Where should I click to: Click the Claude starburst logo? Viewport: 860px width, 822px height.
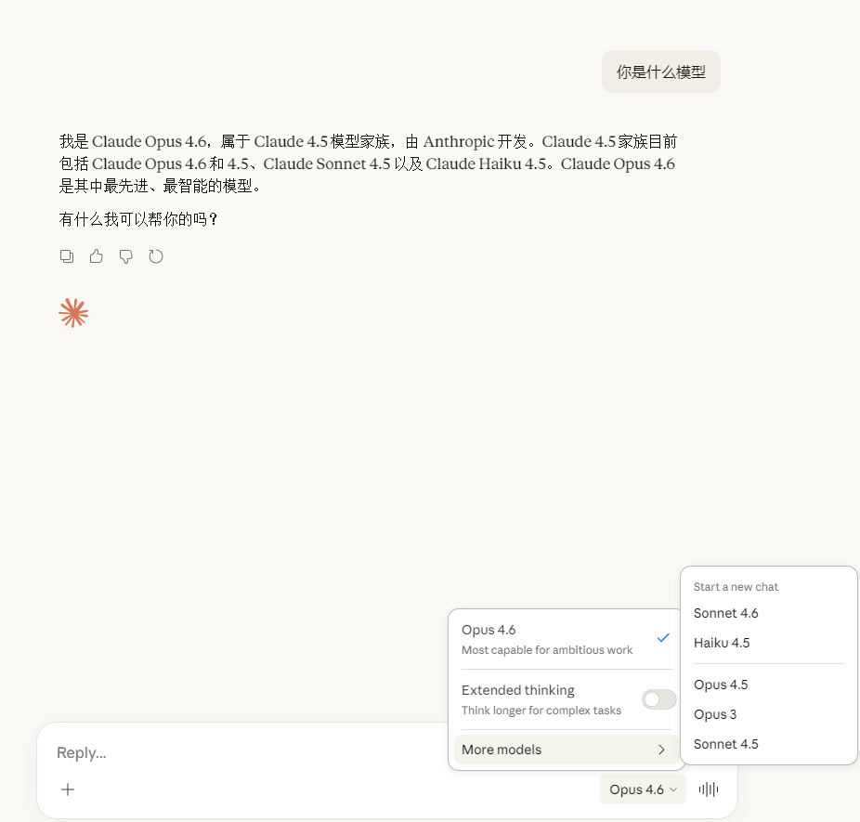pyautogui.click(x=73, y=313)
